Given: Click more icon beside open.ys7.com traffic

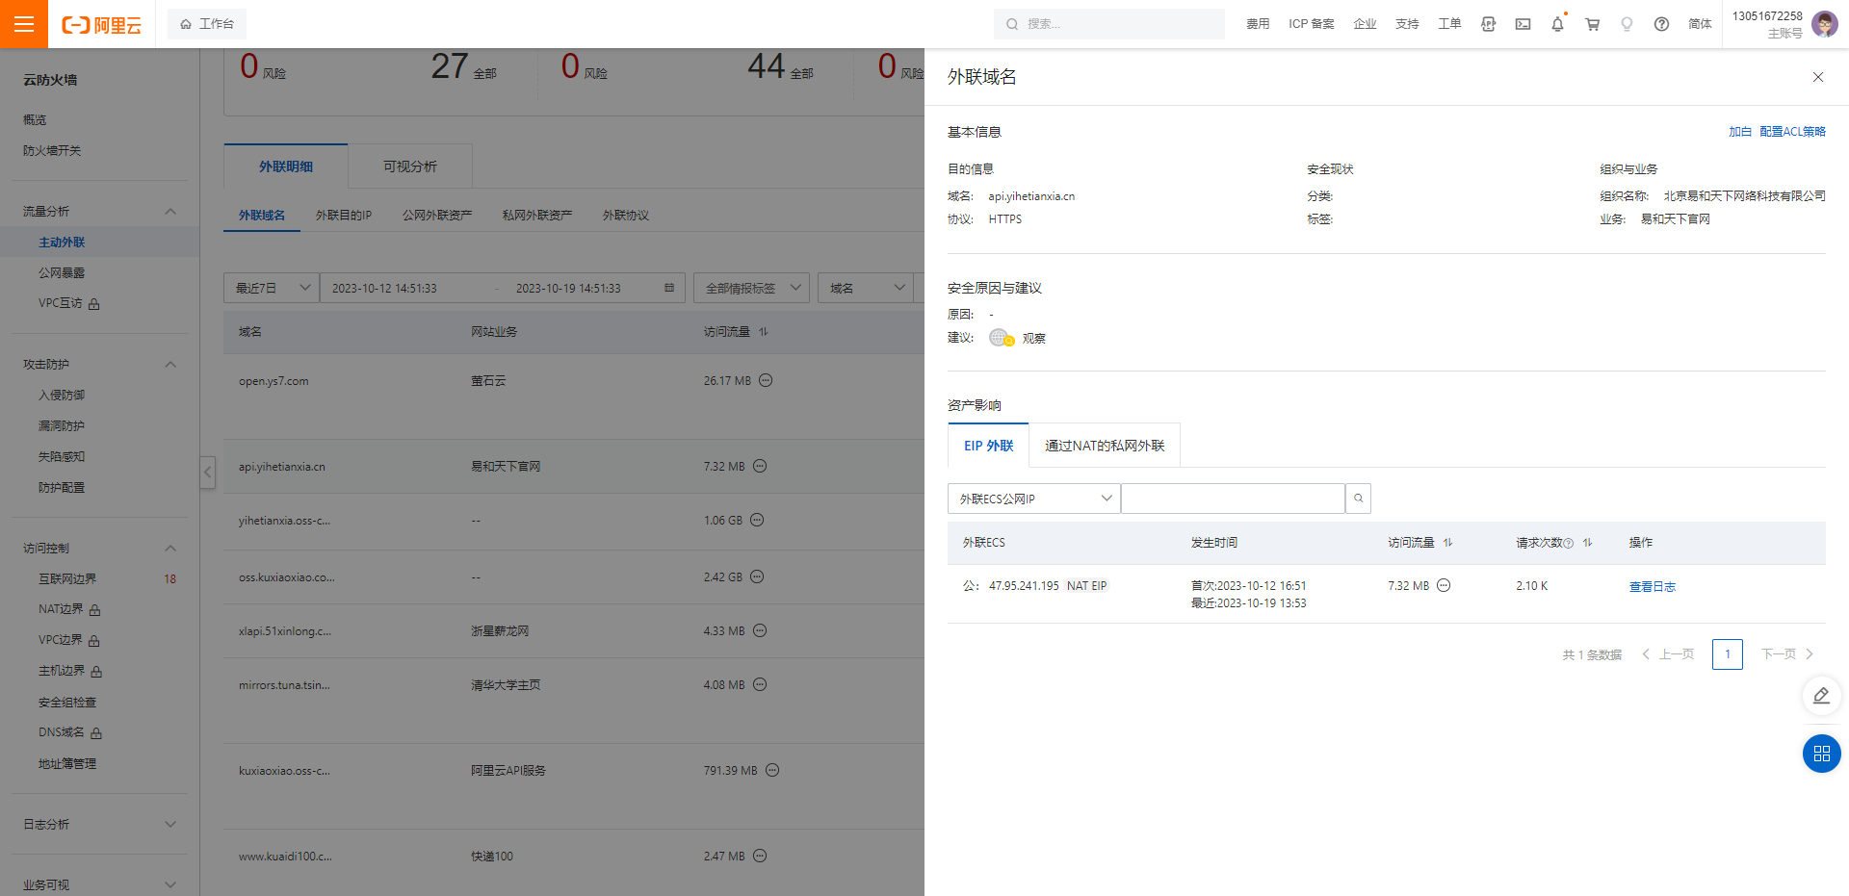Looking at the screenshot, I should click(766, 380).
